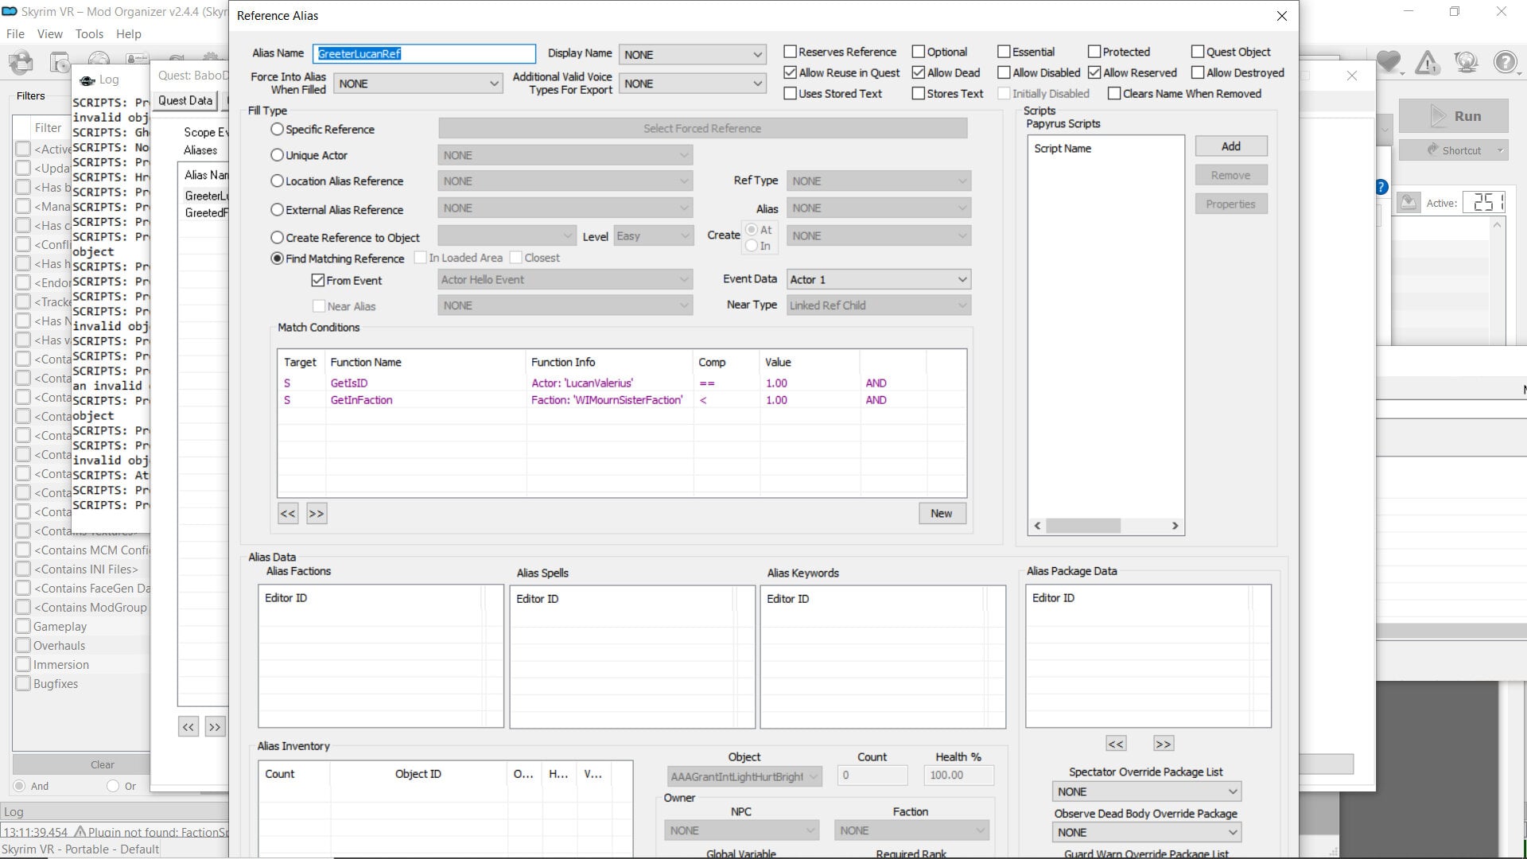Screen dimensions: 1527x859
Task: Open the Event Data Actor 1 dropdown
Action: 878,280
